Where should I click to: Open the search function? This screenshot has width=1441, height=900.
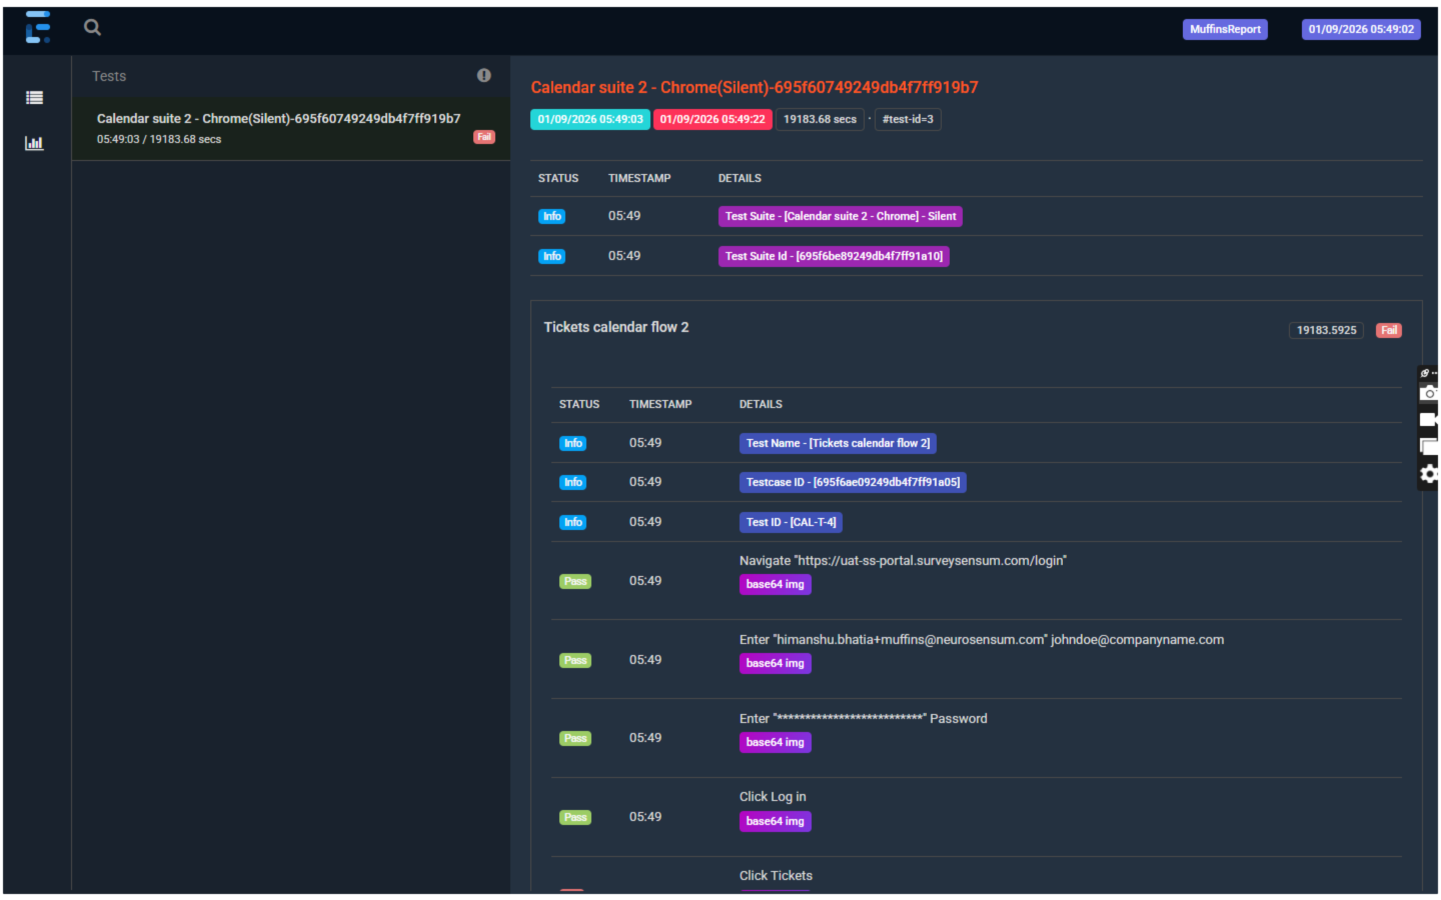tap(93, 27)
